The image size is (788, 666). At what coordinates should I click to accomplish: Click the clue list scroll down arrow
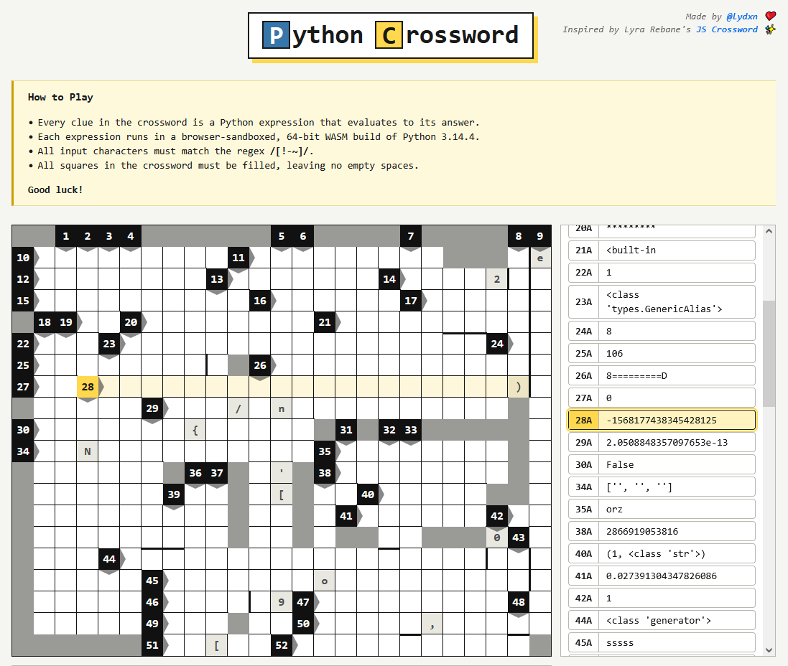coord(769,650)
